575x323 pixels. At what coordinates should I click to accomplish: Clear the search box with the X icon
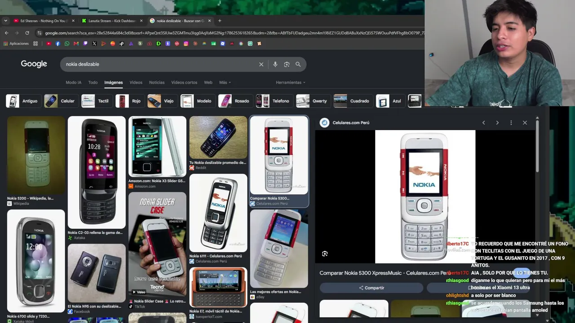[x=261, y=64]
